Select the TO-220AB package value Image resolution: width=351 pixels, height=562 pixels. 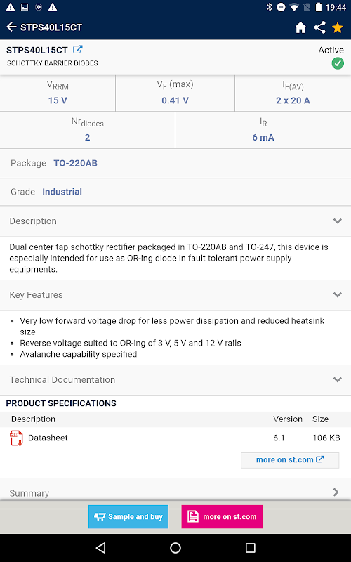76,163
